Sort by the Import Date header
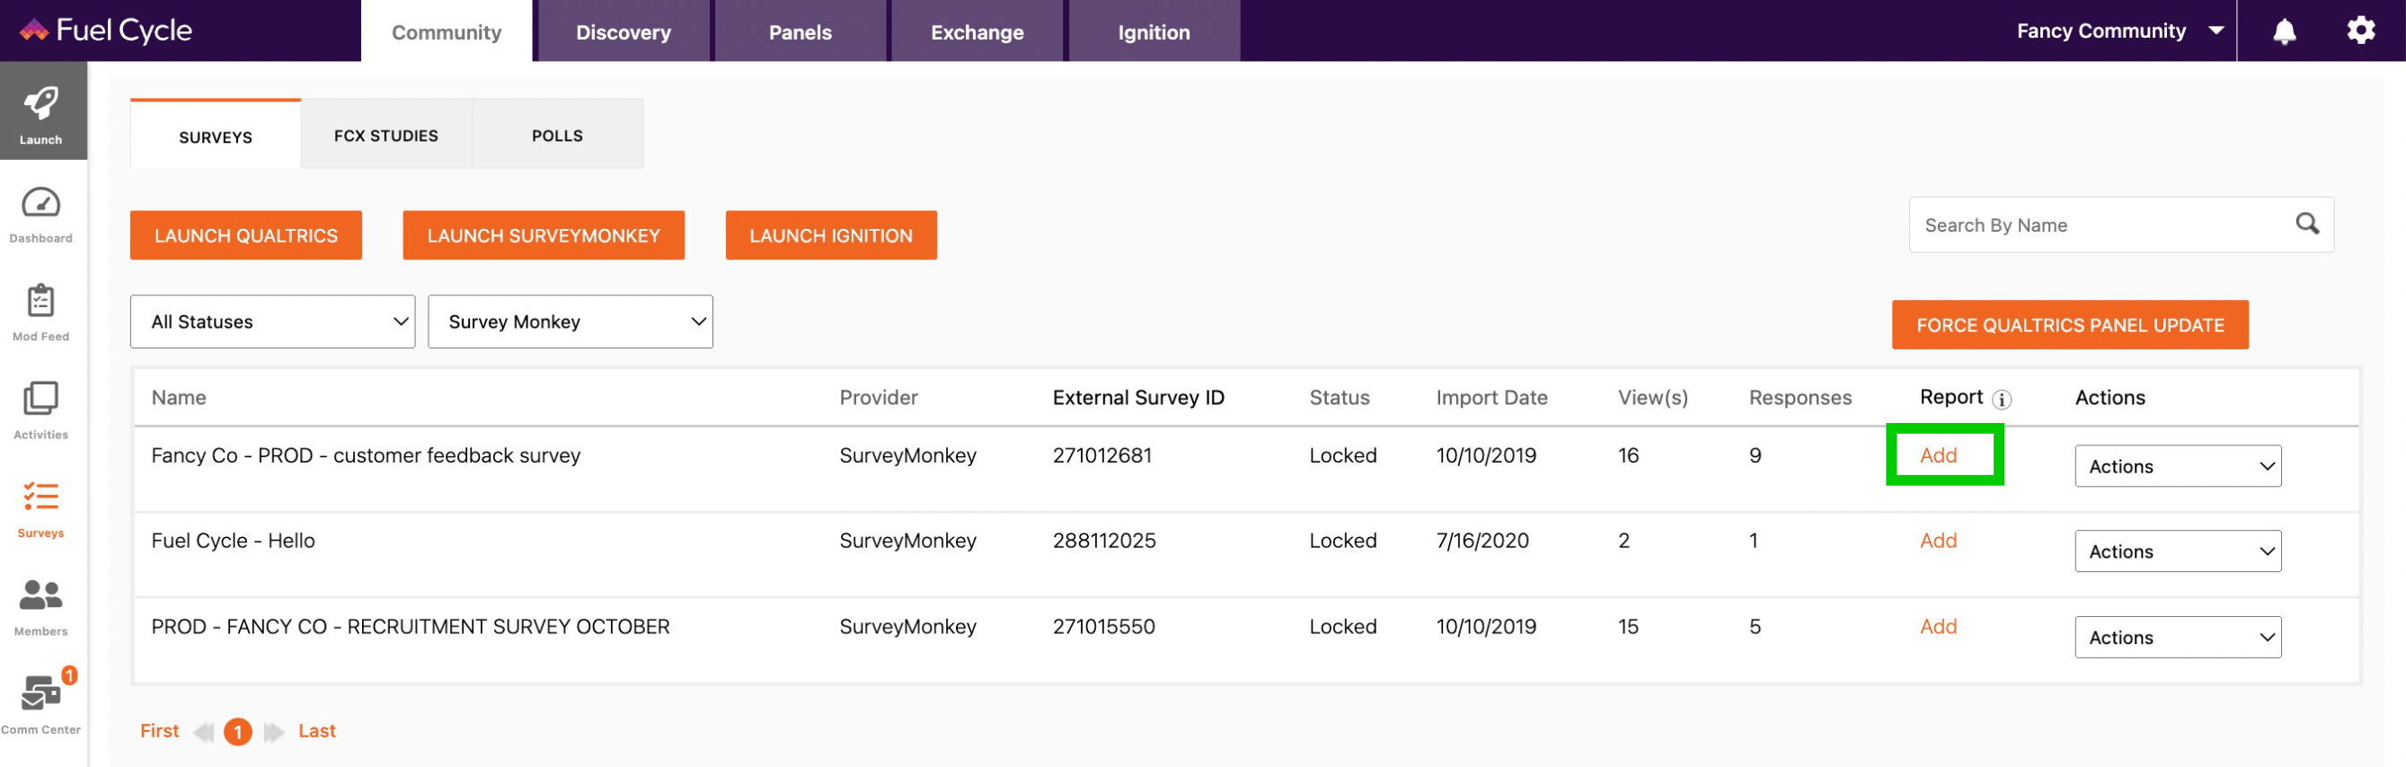The height and width of the screenshot is (767, 2406). point(1490,397)
